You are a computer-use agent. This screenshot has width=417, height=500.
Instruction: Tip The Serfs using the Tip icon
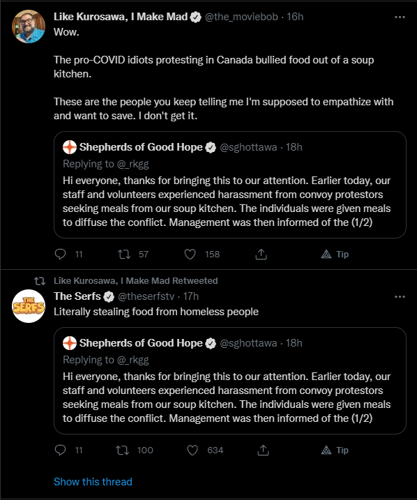(335, 450)
